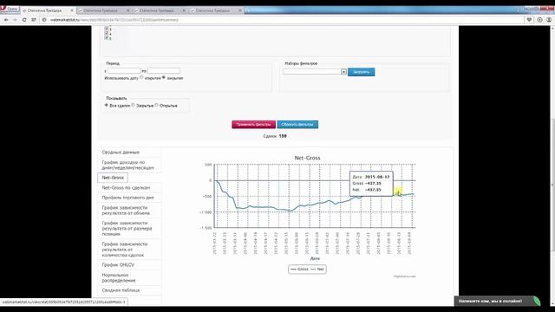Select the Net-Gross sidebar tab
The width and height of the screenshot is (555, 312).
pyautogui.click(x=113, y=178)
